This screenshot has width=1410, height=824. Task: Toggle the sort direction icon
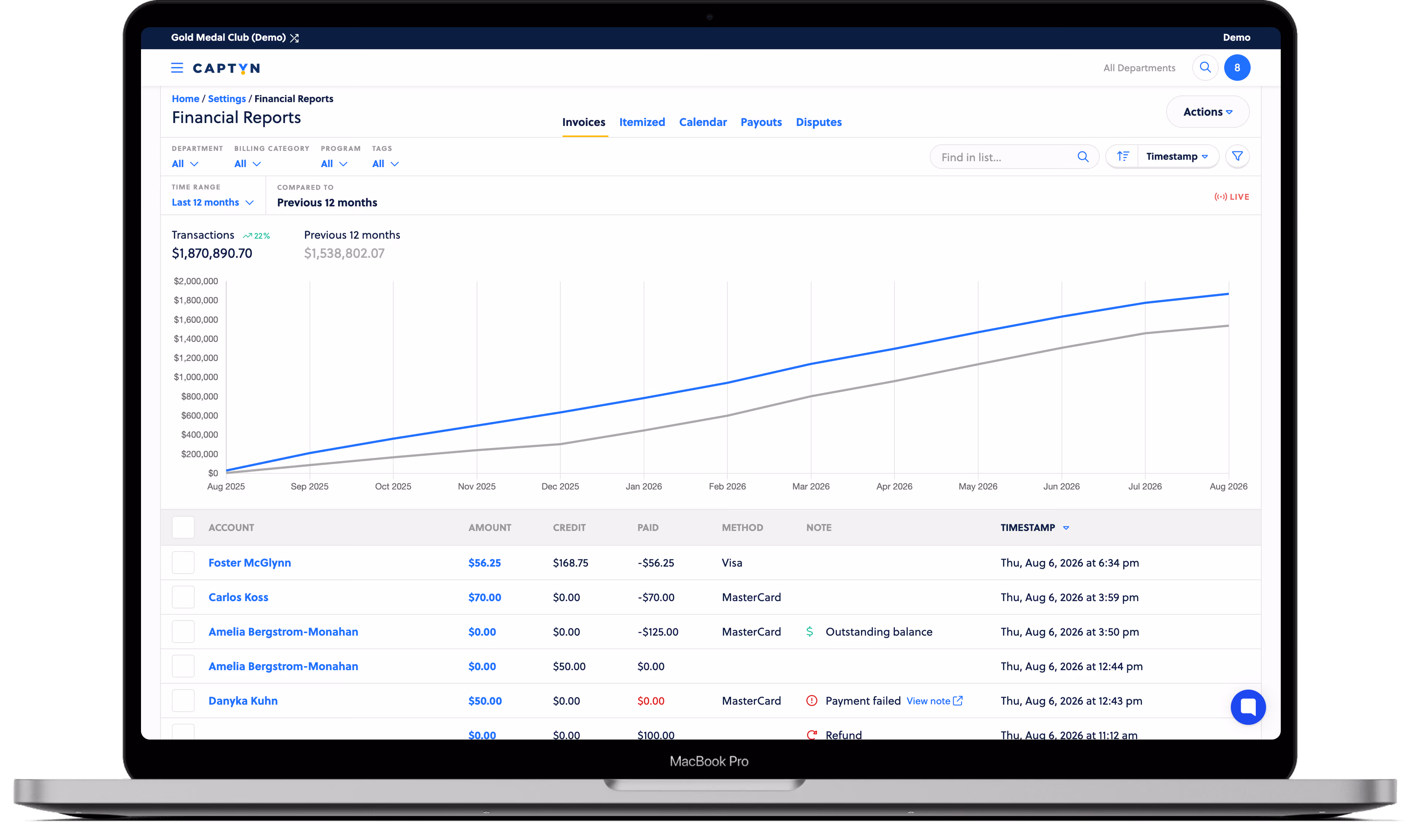[x=1122, y=157]
